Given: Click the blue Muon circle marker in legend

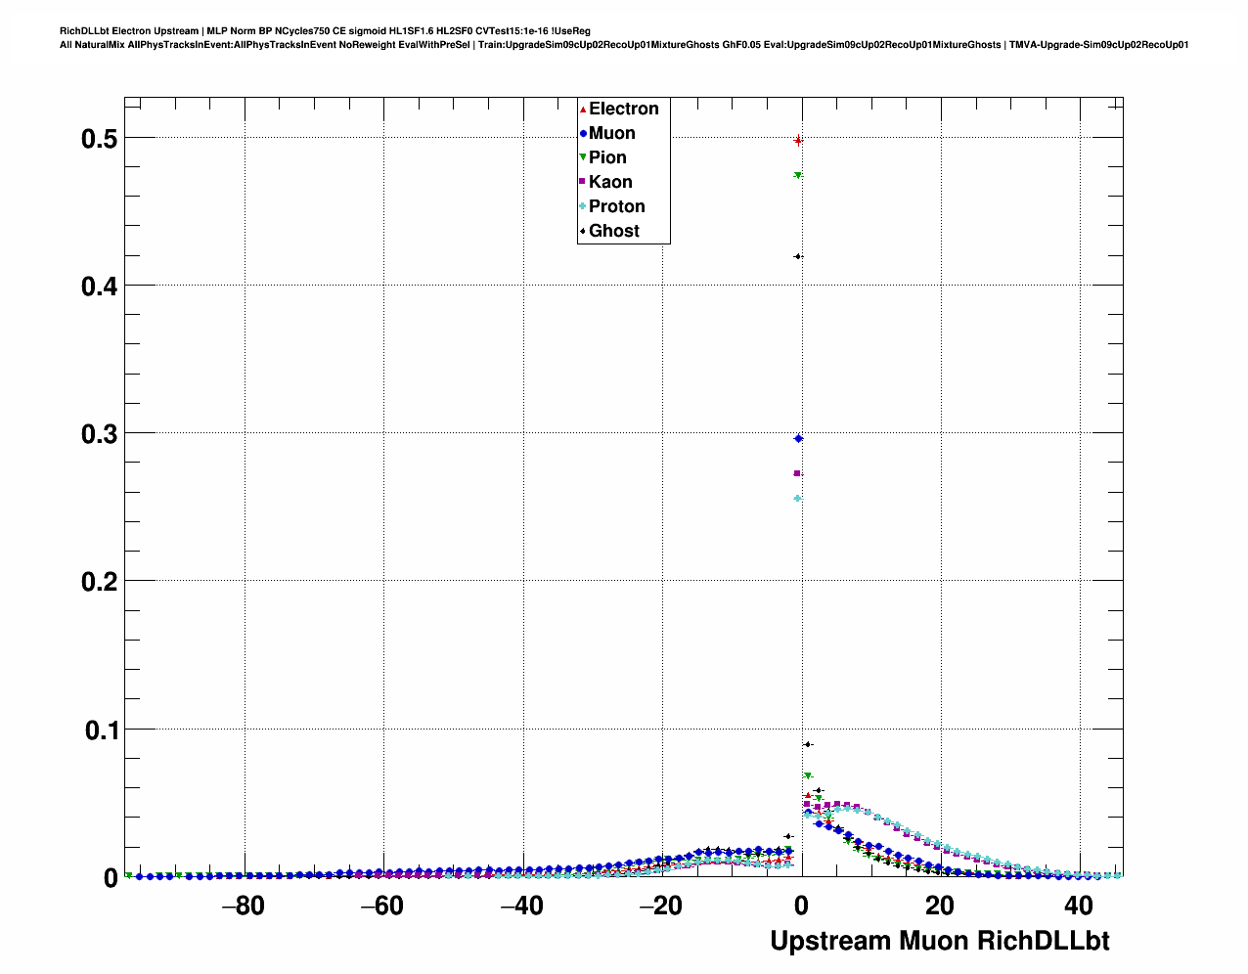Looking at the screenshot, I should 583,134.
